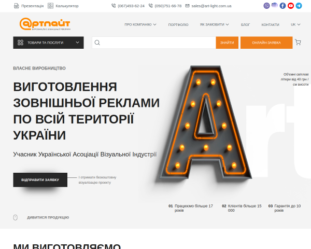Click the Знайти search button
311x249 pixels.
click(x=227, y=43)
